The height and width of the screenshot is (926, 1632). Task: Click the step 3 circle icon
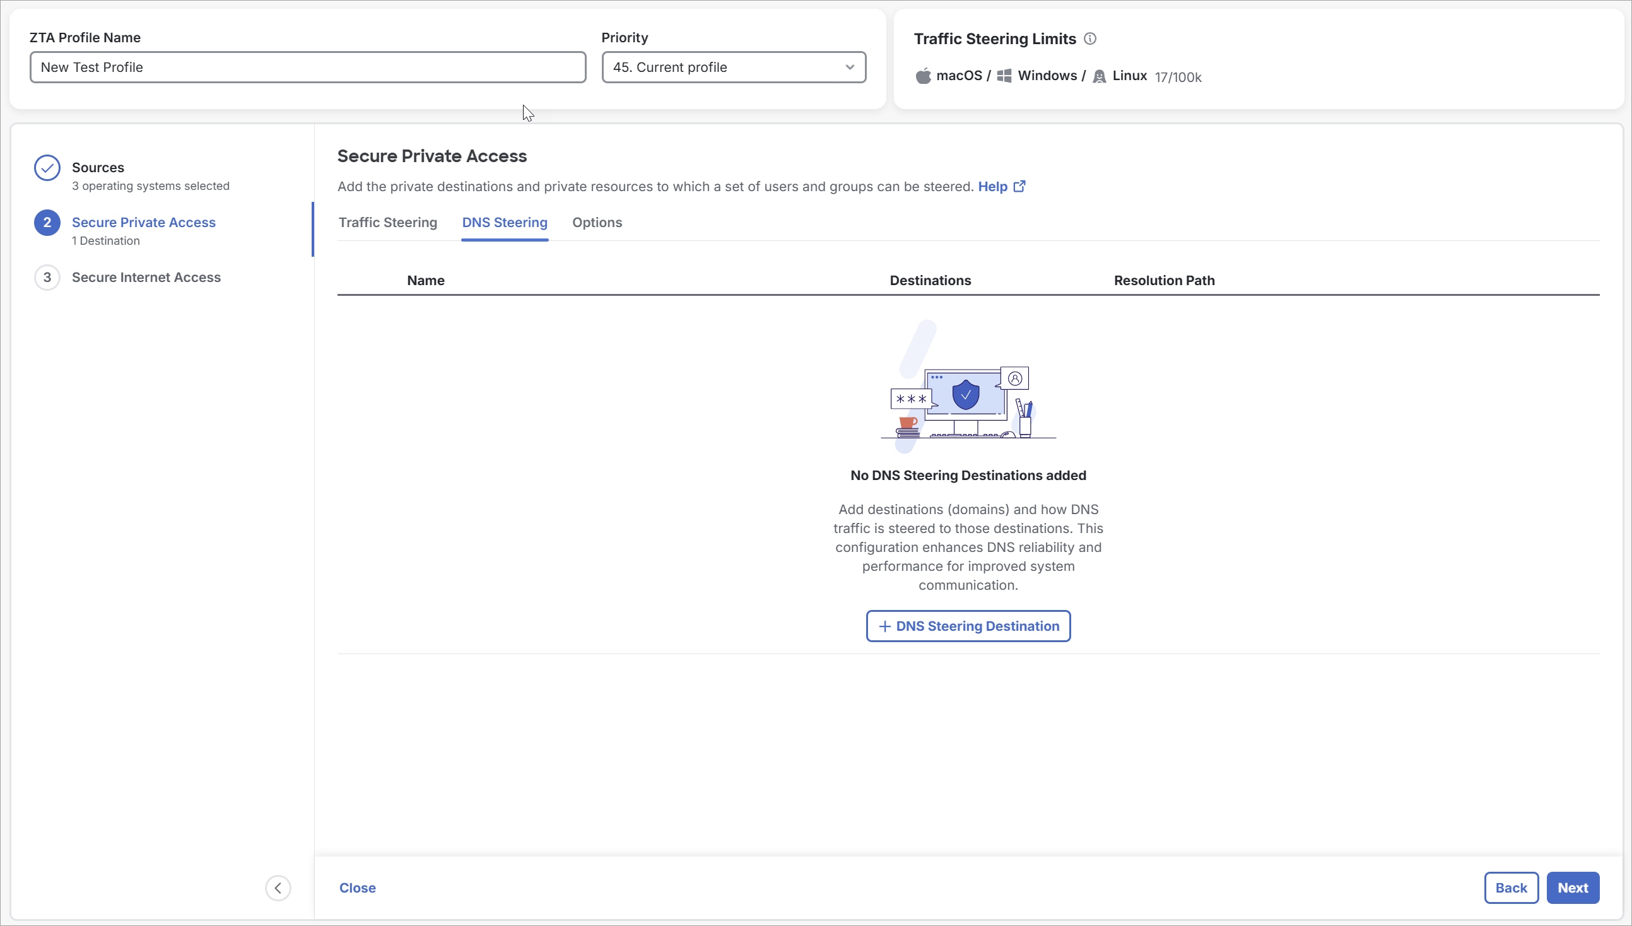tap(47, 278)
